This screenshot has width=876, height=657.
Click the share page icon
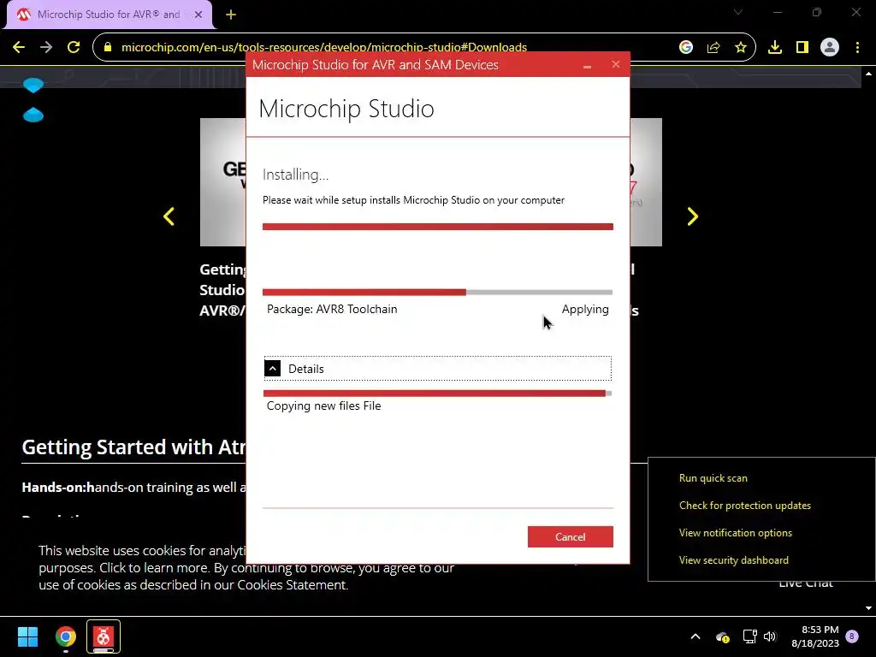[713, 48]
